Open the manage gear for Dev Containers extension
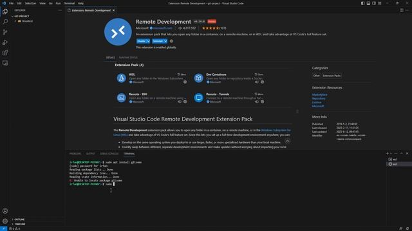This screenshot has height=231, width=412. pos(262,82)
